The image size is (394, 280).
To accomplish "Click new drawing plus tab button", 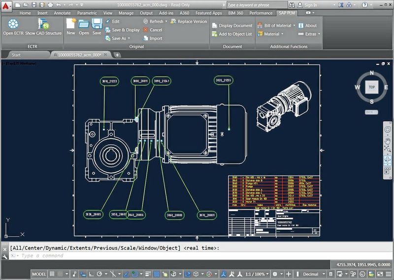I will [x=117, y=55].
